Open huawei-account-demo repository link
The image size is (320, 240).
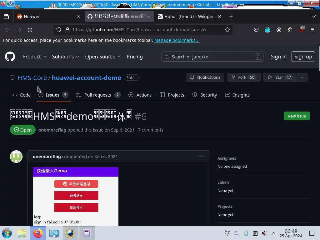(87, 78)
